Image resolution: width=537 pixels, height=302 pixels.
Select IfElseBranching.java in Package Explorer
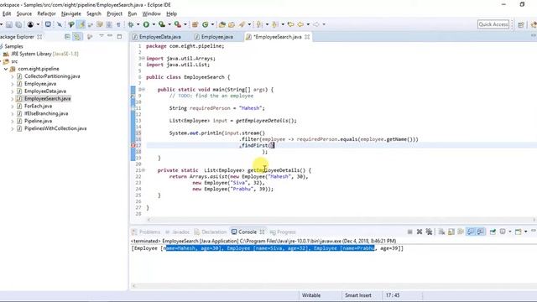[46, 114]
